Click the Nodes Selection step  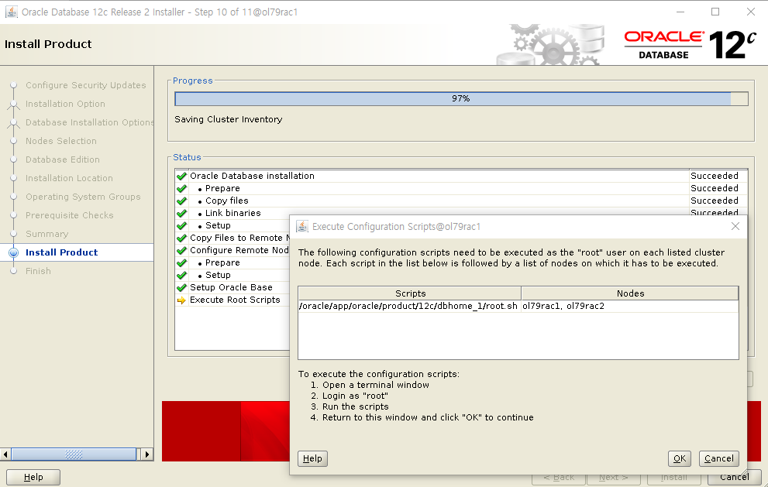coord(61,141)
